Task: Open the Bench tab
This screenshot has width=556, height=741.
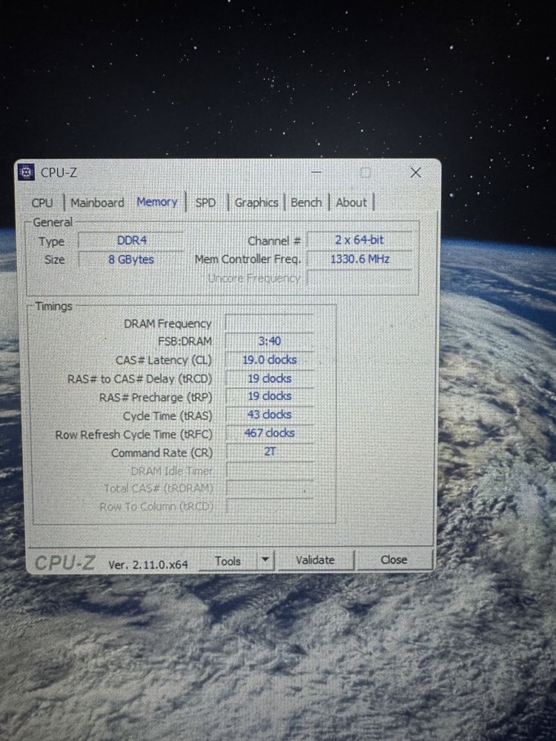Action: pyautogui.click(x=306, y=202)
